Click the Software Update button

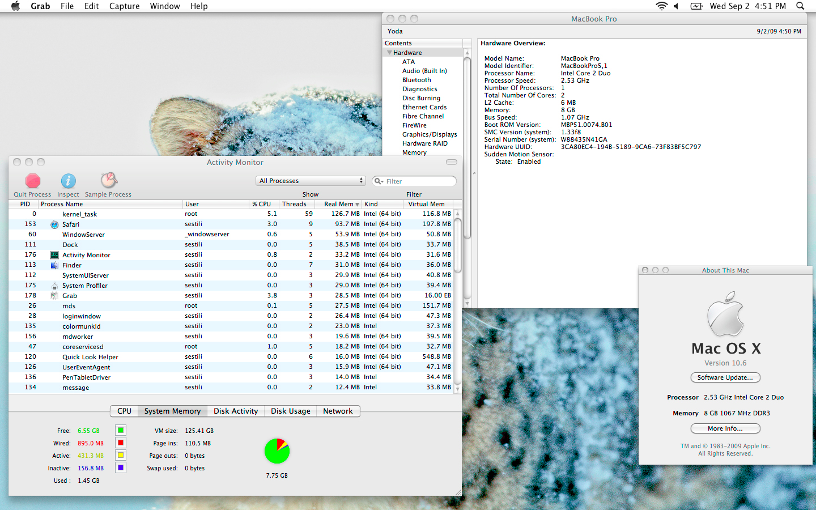725,377
